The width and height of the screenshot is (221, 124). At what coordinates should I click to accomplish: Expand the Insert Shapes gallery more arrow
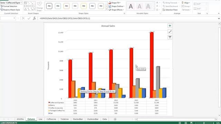pos(35,9)
